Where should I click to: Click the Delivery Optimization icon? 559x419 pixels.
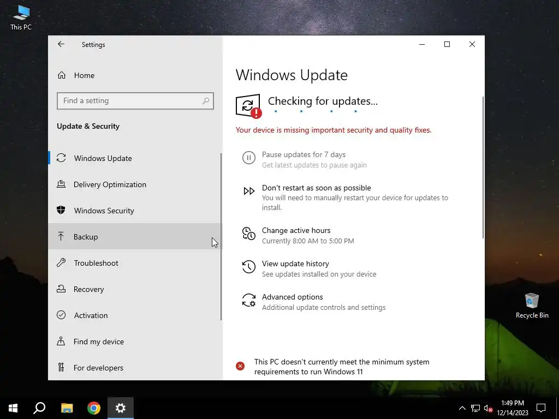coord(61,184)
